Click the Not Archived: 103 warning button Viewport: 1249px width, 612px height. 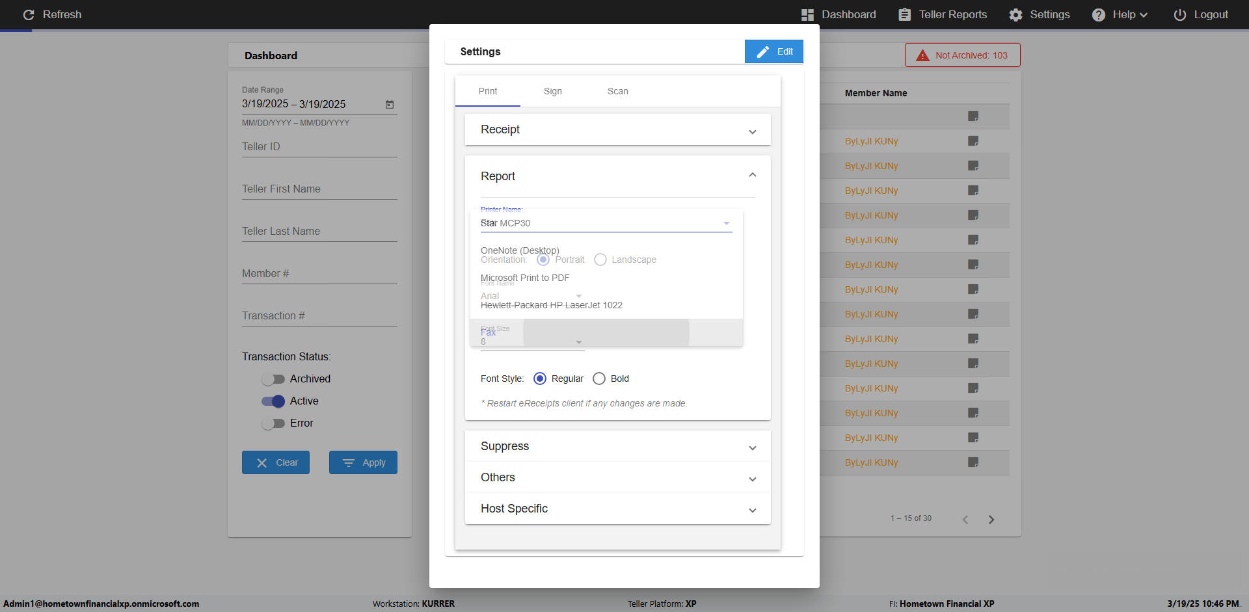pos(963,55)
